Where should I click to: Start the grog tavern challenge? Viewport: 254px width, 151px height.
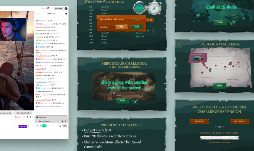pyautogui.click(x=123, y=101)
